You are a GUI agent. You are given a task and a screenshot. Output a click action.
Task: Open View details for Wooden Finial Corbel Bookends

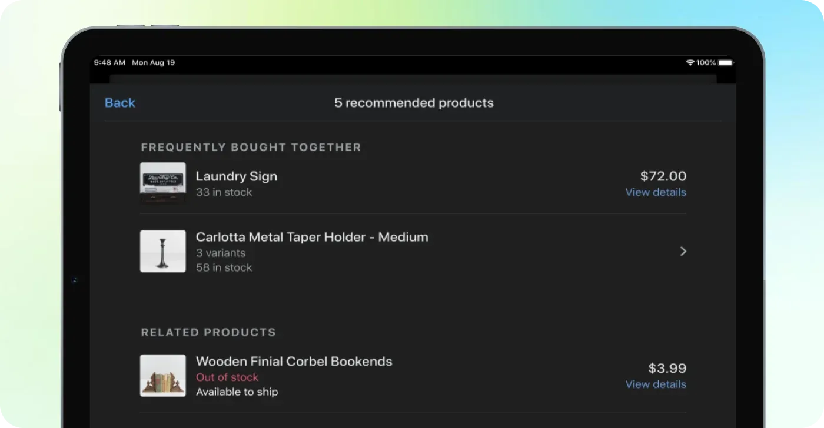[655, 384]
